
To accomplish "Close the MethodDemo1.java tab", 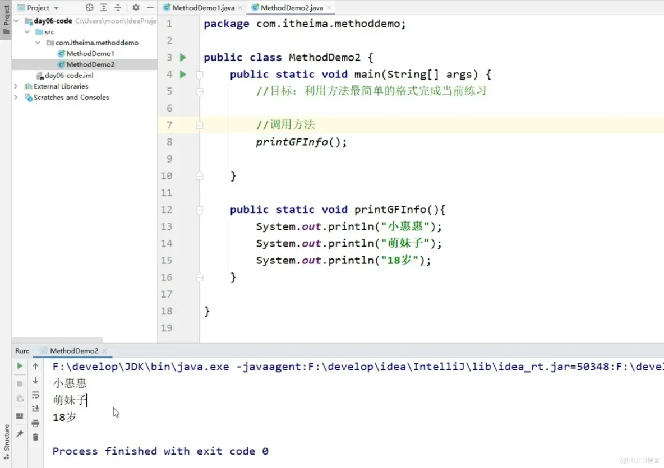I will (241, 8).
